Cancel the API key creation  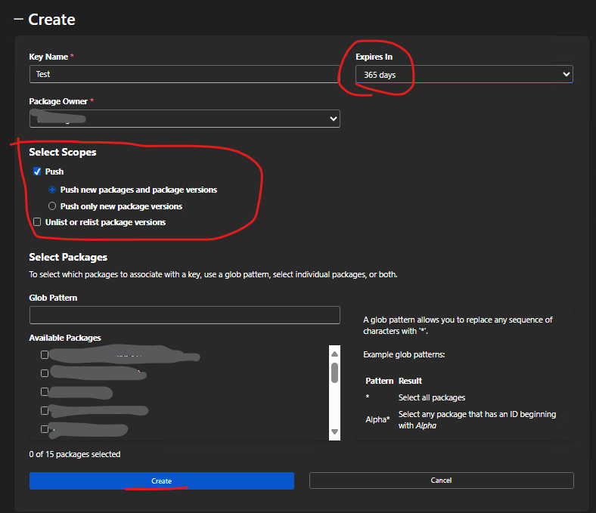coord(441,481)
